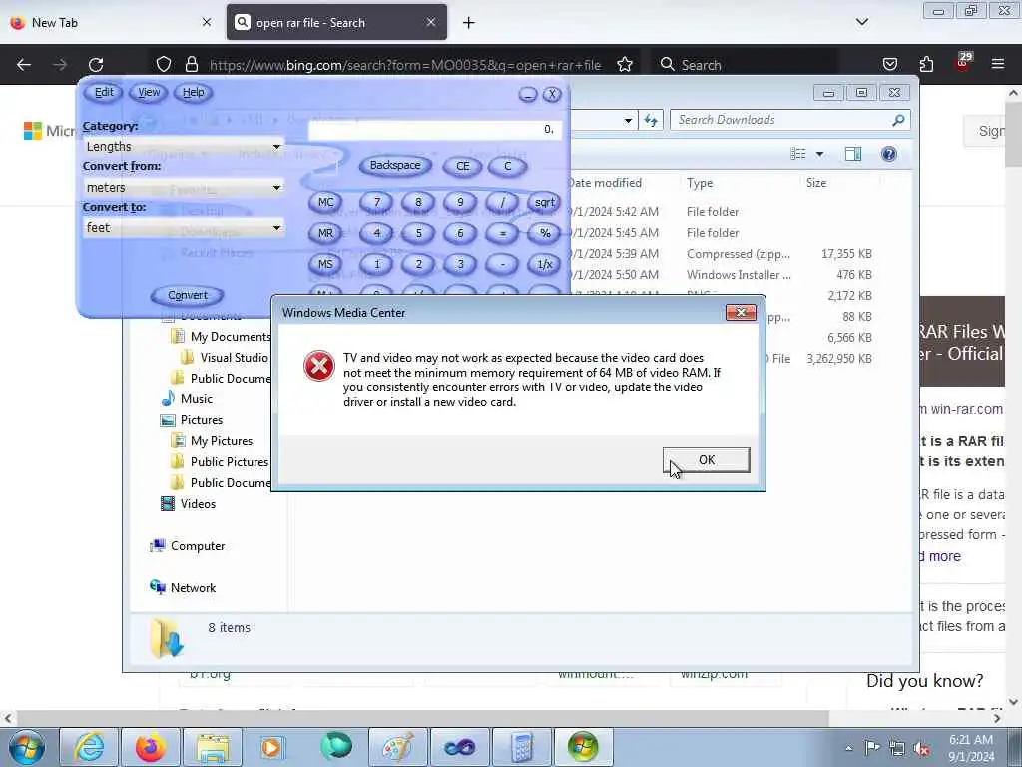Open calculator Edit menu
This screenshot has height=767, width=1022.
click(x=104, y=93)
